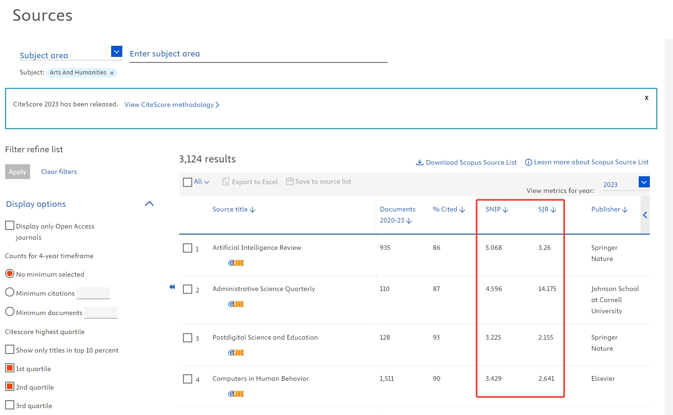The image size is (673, 415).
Task: Click the Download Scopus Source List icon
Action: click(x=420, y=162)
